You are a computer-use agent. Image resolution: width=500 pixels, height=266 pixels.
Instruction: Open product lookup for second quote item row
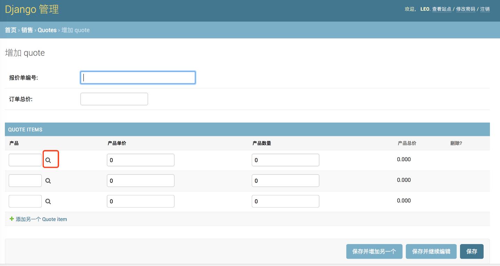point(48,180)
